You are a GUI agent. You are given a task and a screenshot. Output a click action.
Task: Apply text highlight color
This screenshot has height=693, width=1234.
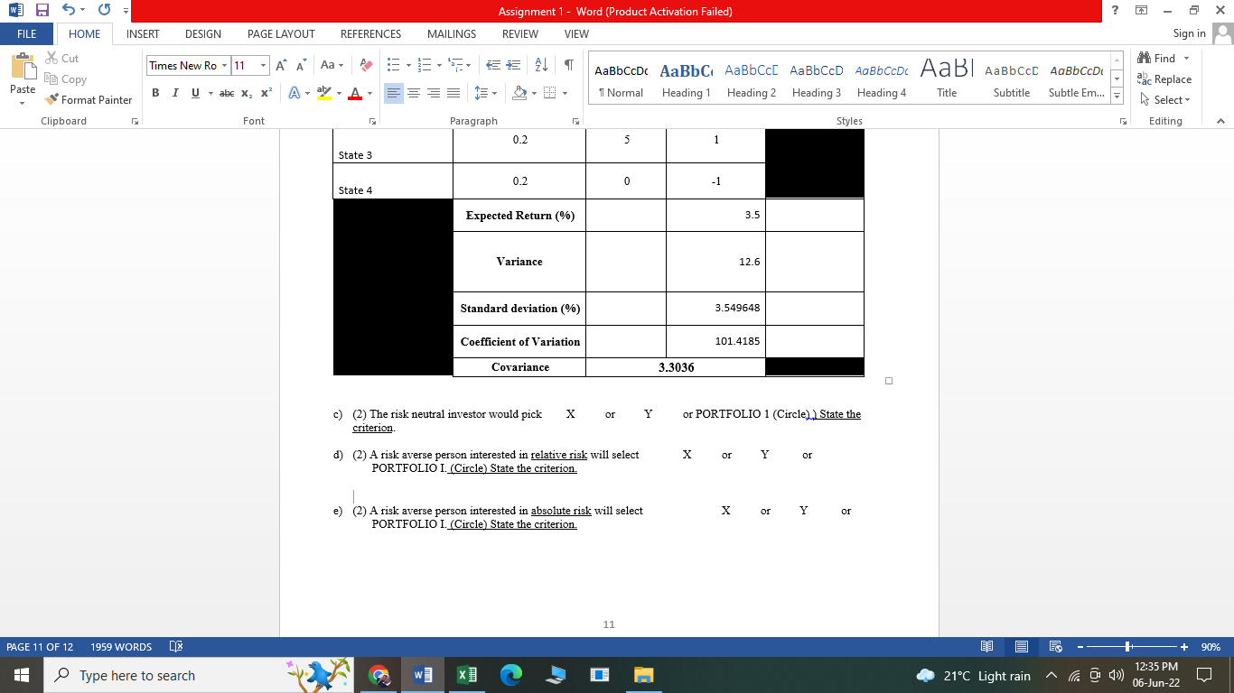pos(325,93)
